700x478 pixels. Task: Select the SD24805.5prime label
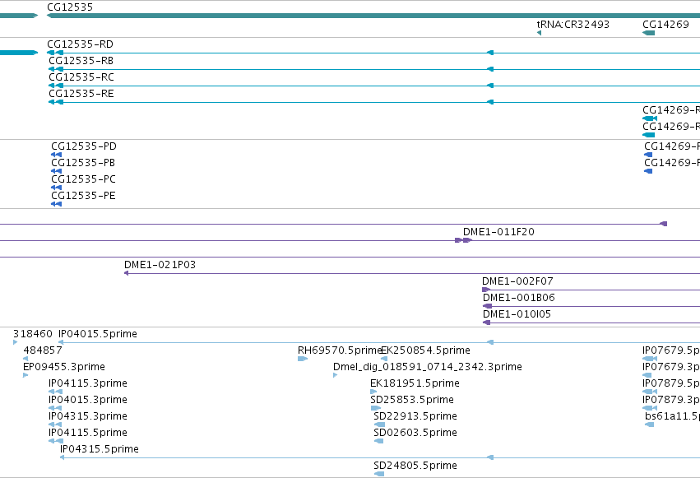pyautogui.click(x=415, y=466)
